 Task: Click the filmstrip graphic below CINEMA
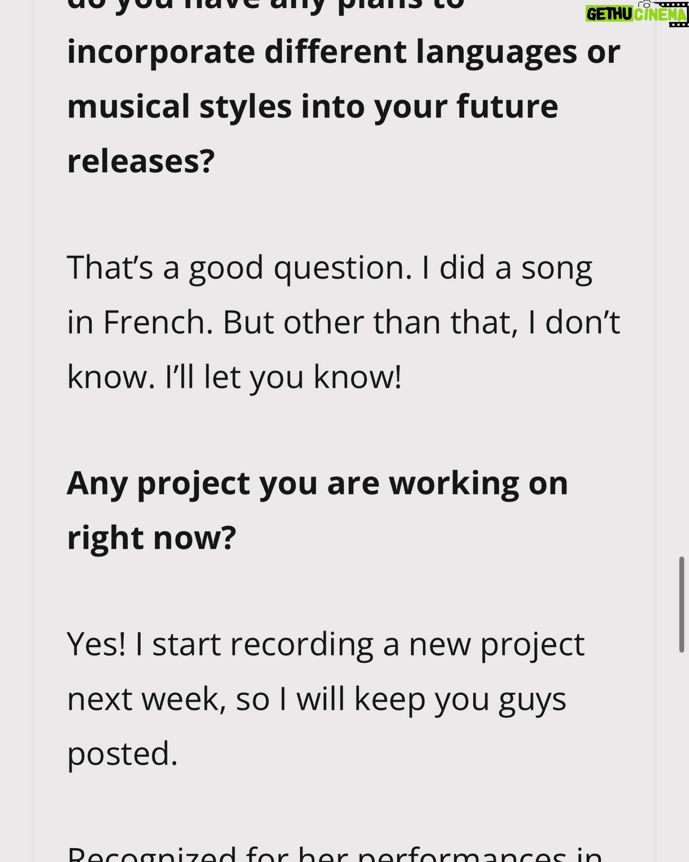point(678,24)
